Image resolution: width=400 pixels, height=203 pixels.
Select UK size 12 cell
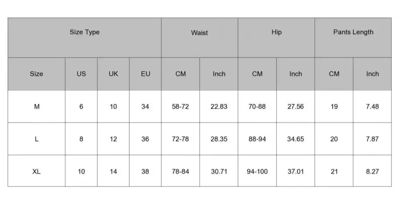click(x=113, y=139)
